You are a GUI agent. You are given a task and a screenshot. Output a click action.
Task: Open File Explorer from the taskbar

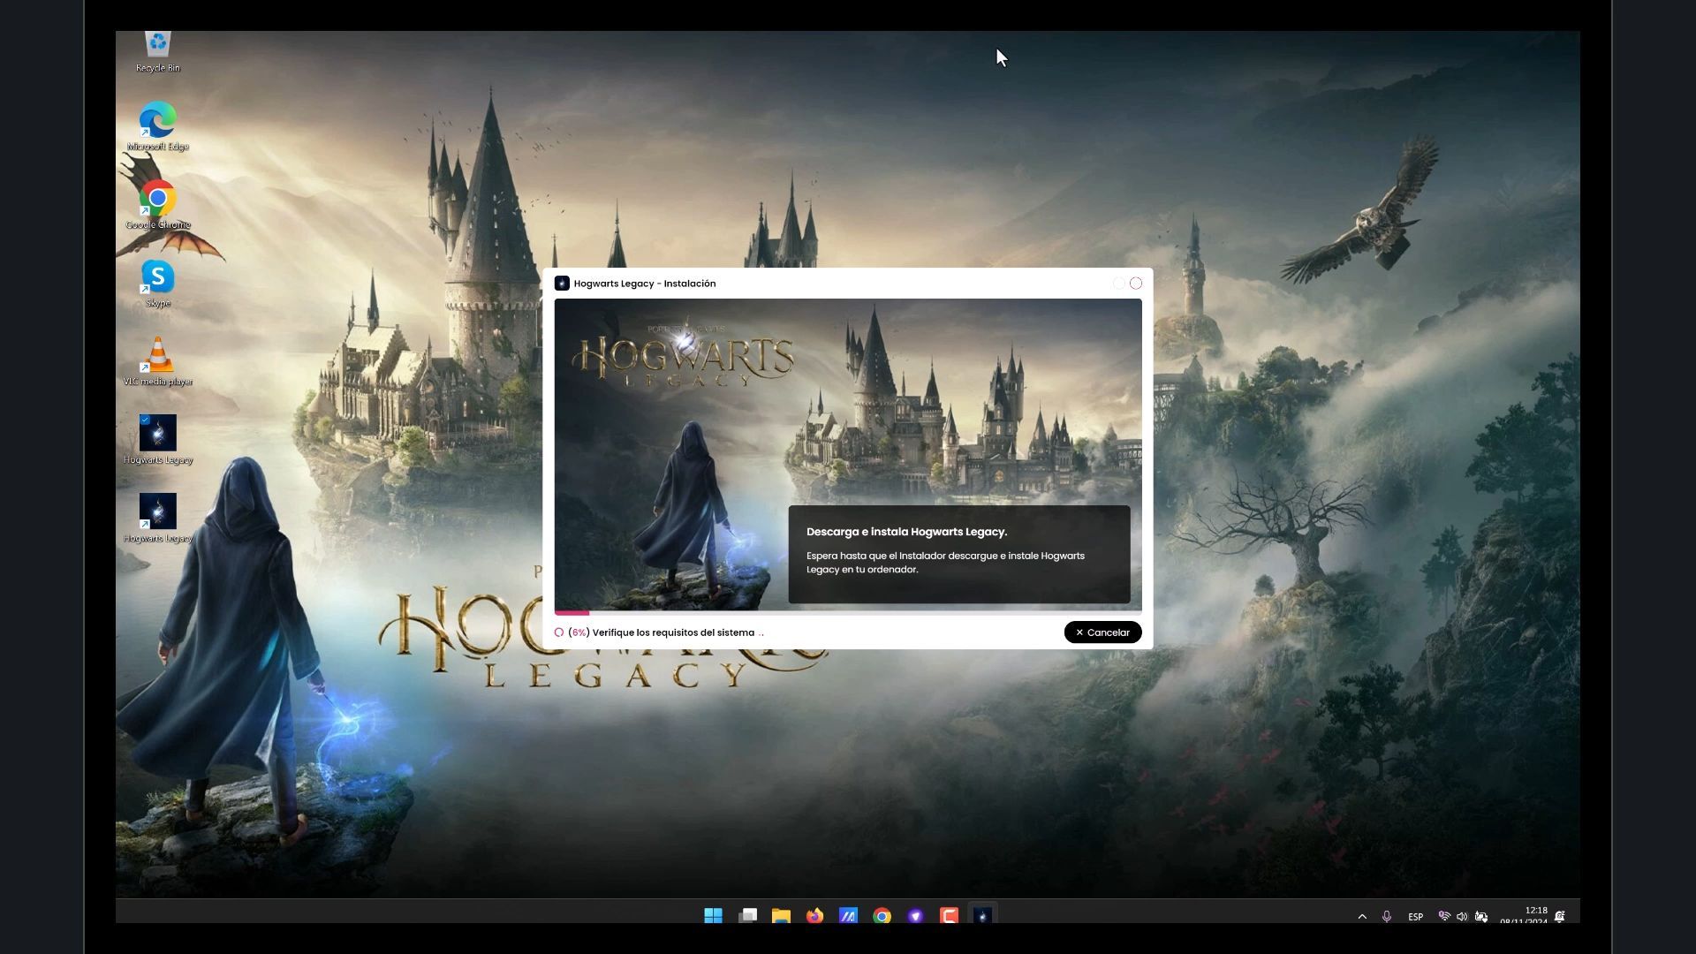pyautogui.click(x=781, y=916)
